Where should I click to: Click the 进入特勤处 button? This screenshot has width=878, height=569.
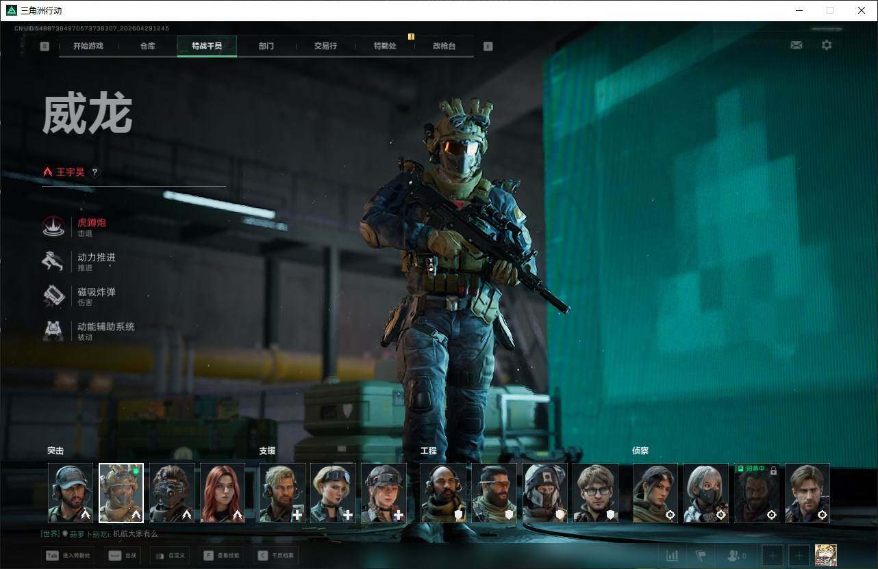(68, 555)
